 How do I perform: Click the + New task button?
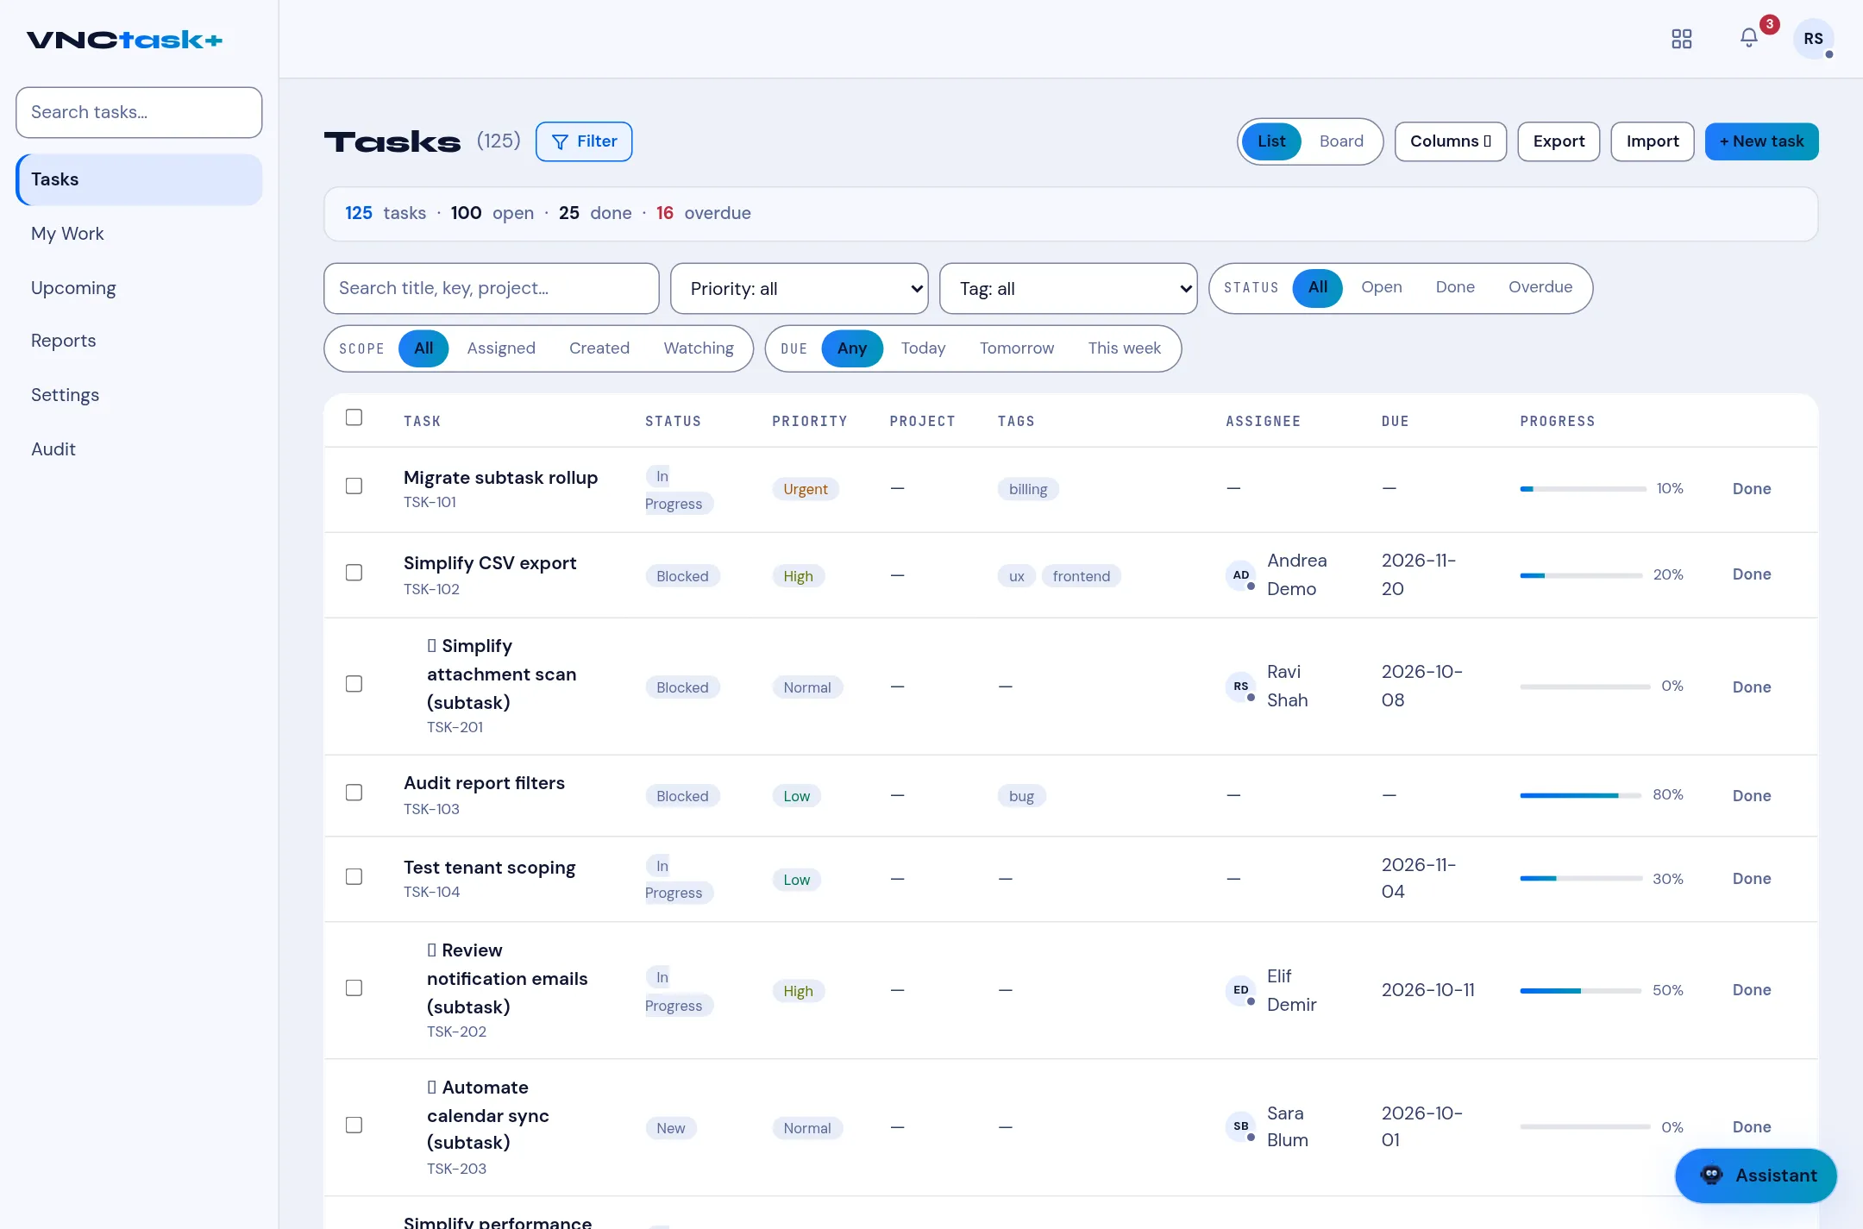click(1761, 141)
